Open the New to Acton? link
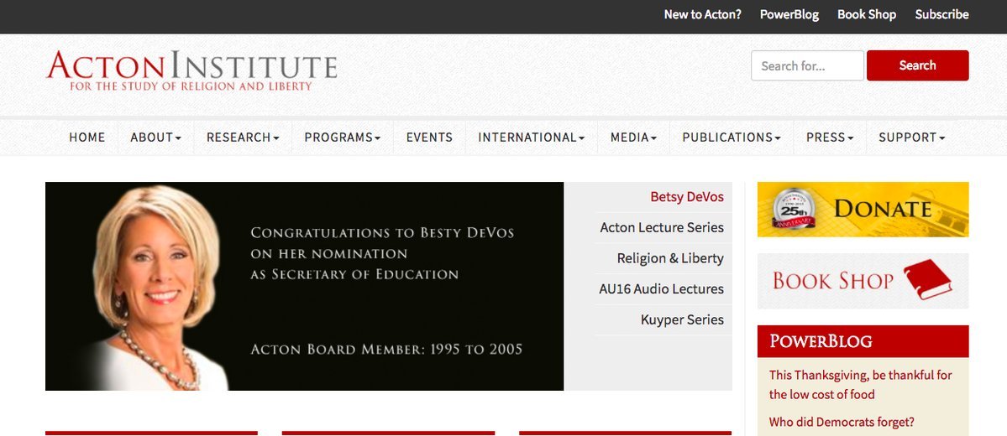Screen dimensions: 1007x436 point(702,14)
